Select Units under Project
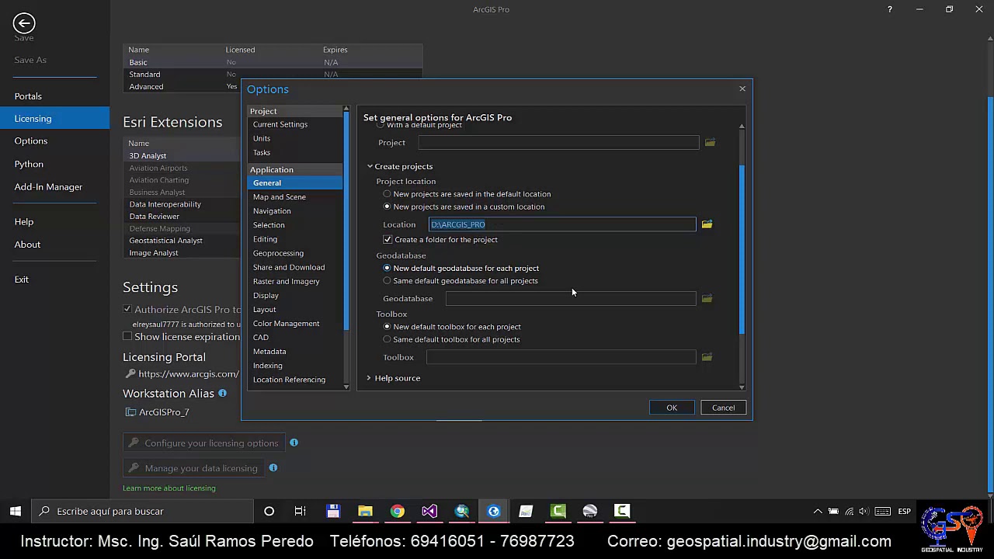Image resolution: width=994 pixels, height=559 pixels. point(262,138)
